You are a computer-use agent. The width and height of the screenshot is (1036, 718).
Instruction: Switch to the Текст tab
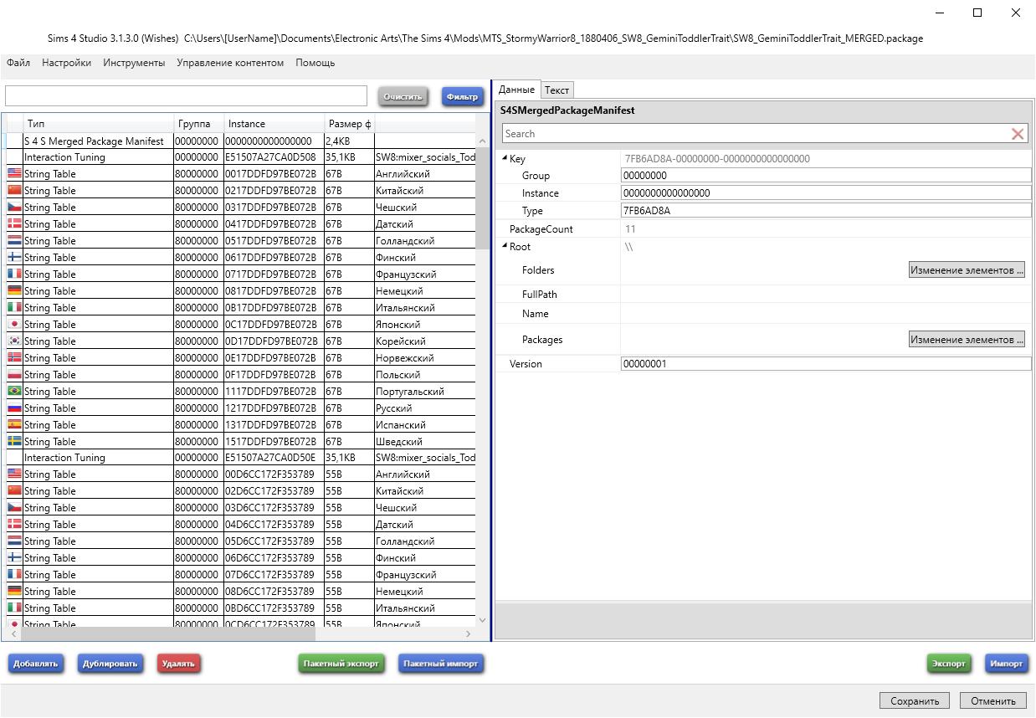556,90
